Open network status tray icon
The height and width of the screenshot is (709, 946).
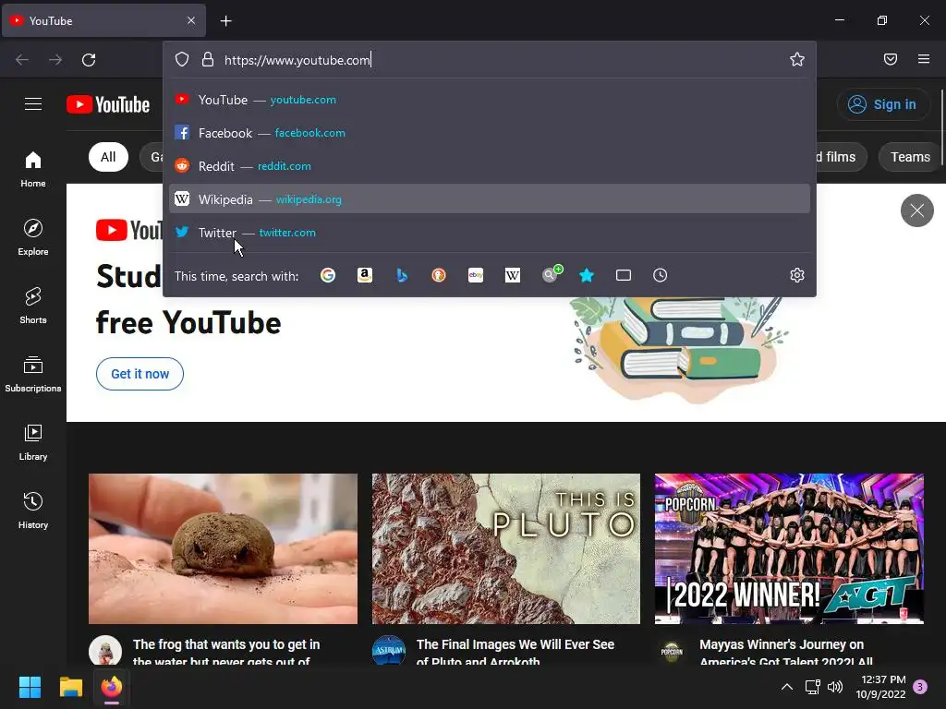pos(813,687)
